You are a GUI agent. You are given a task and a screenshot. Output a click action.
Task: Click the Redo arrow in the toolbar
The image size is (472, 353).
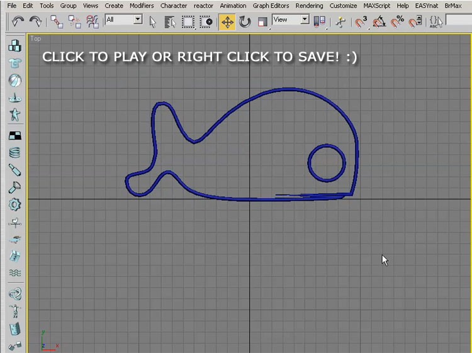tap(37, 21)
